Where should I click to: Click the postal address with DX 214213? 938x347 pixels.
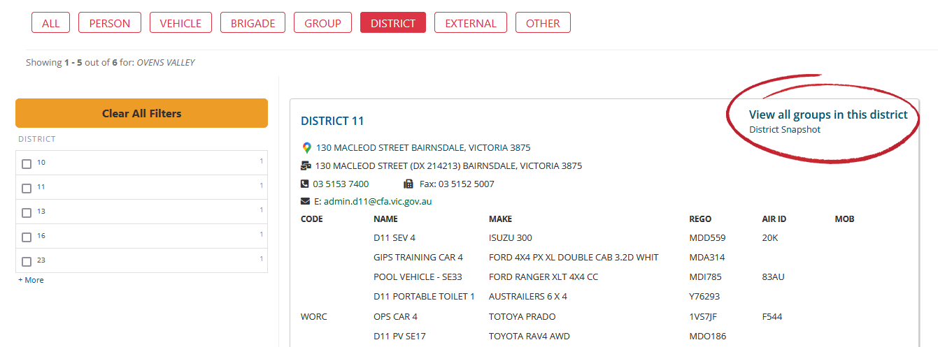448,166
